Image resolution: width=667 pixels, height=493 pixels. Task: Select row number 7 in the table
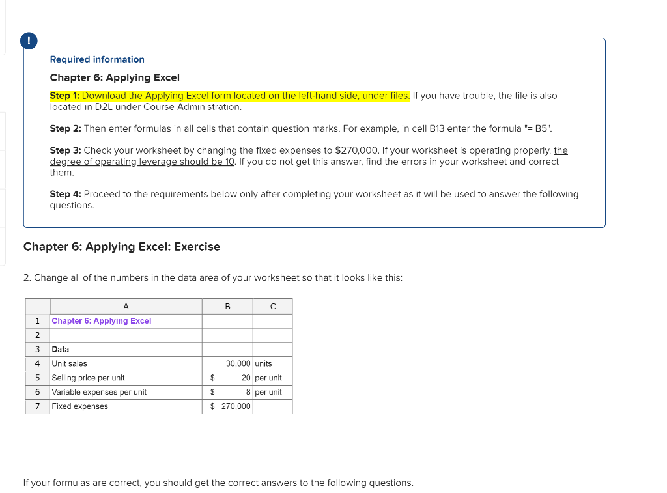(37, 406)
